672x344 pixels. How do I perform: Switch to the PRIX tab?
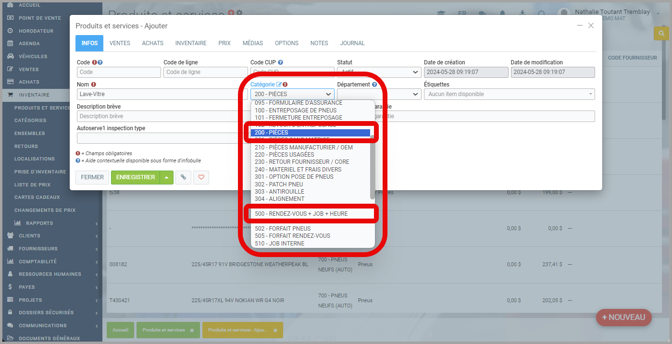pyautogui.click(x=224, y=43)
